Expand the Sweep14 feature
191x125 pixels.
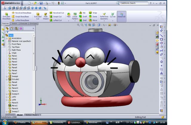coord(7,94)
